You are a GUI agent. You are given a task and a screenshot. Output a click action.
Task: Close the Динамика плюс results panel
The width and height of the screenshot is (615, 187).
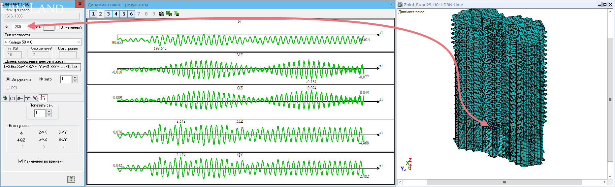pos(391,5)
